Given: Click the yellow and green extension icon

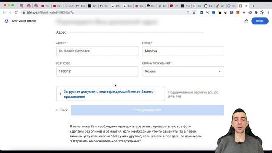Looking at the screenshot, I should coord(220,12).
